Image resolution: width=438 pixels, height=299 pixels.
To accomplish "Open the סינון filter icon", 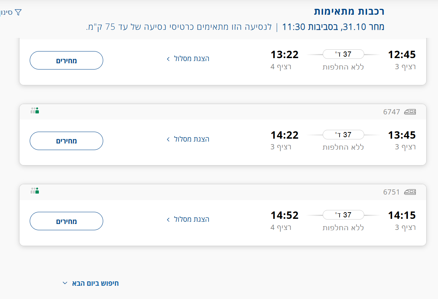I will (x=18, y=12).
